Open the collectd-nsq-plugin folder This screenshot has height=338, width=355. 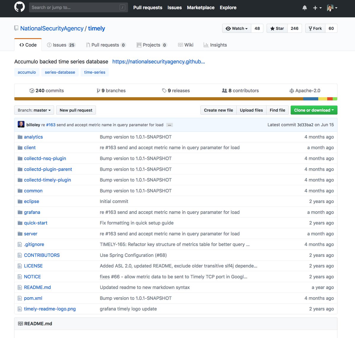point(45,158)
